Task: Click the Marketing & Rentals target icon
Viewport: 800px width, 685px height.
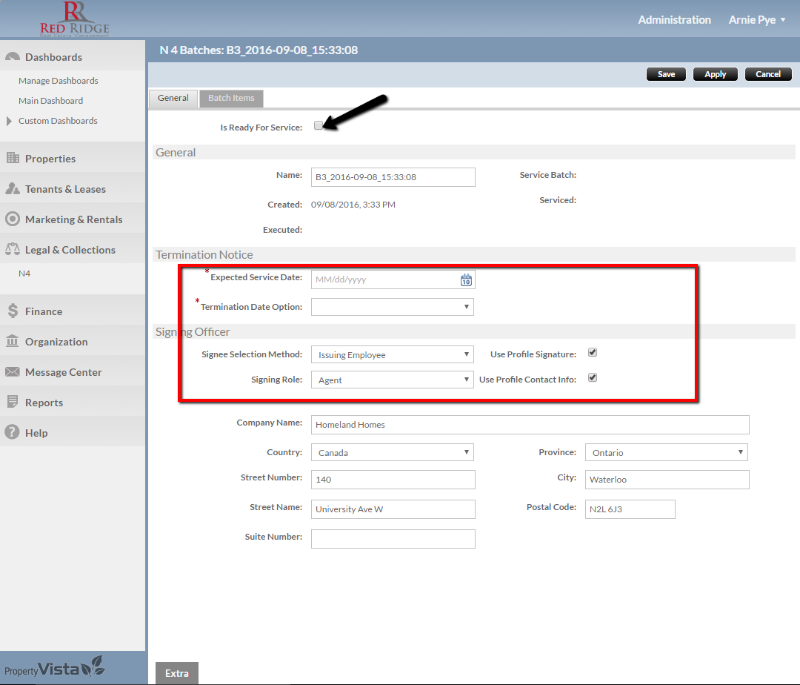Action: click(12, 219)
